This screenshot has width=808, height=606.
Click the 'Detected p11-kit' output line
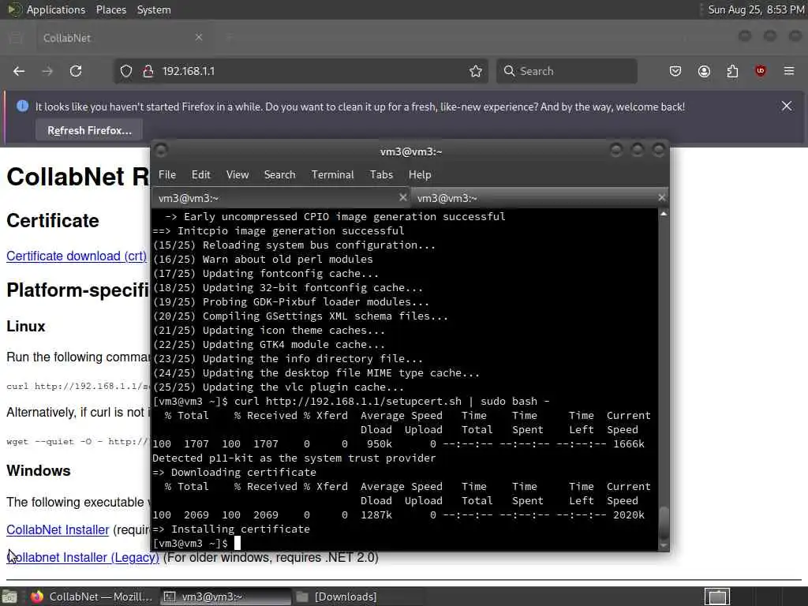[294, 458]
